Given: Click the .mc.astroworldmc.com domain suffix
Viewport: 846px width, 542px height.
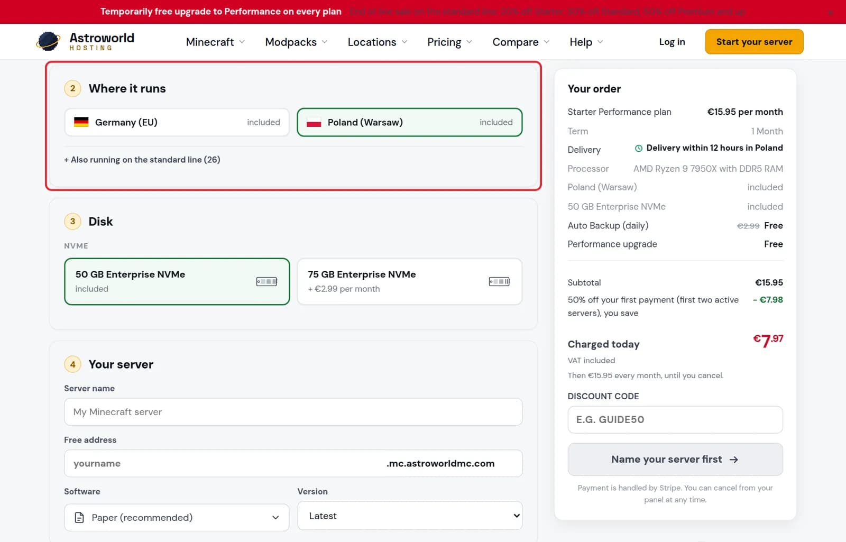Looking at the screenshot, I should 440,463.
